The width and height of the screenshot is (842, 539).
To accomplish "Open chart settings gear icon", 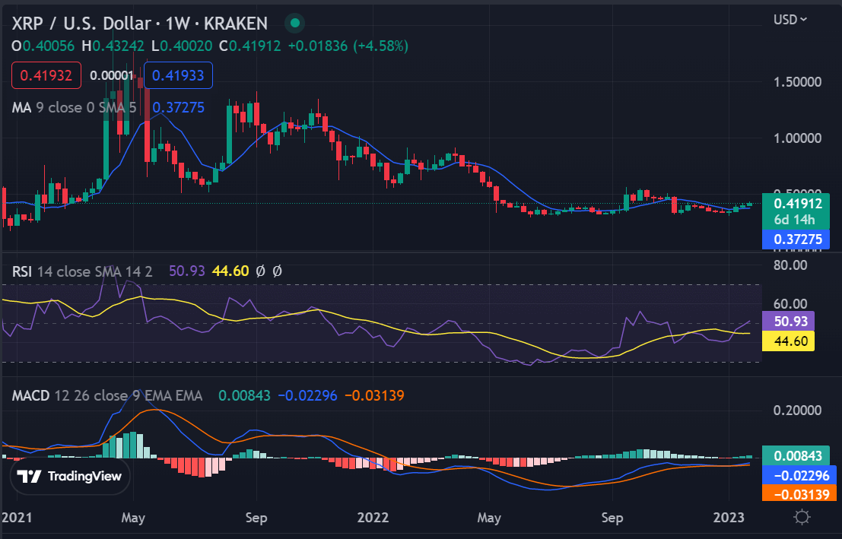I will tap(802, 518).
